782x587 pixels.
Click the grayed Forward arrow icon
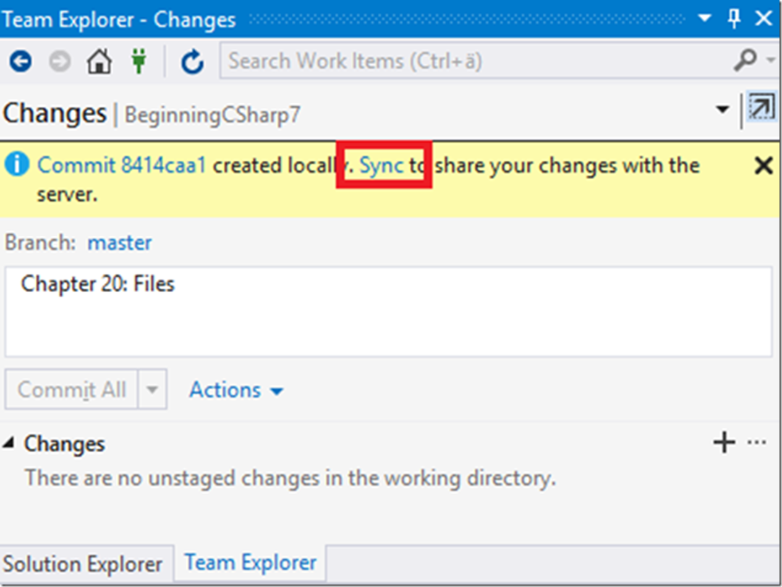click(x=59, y=61)
